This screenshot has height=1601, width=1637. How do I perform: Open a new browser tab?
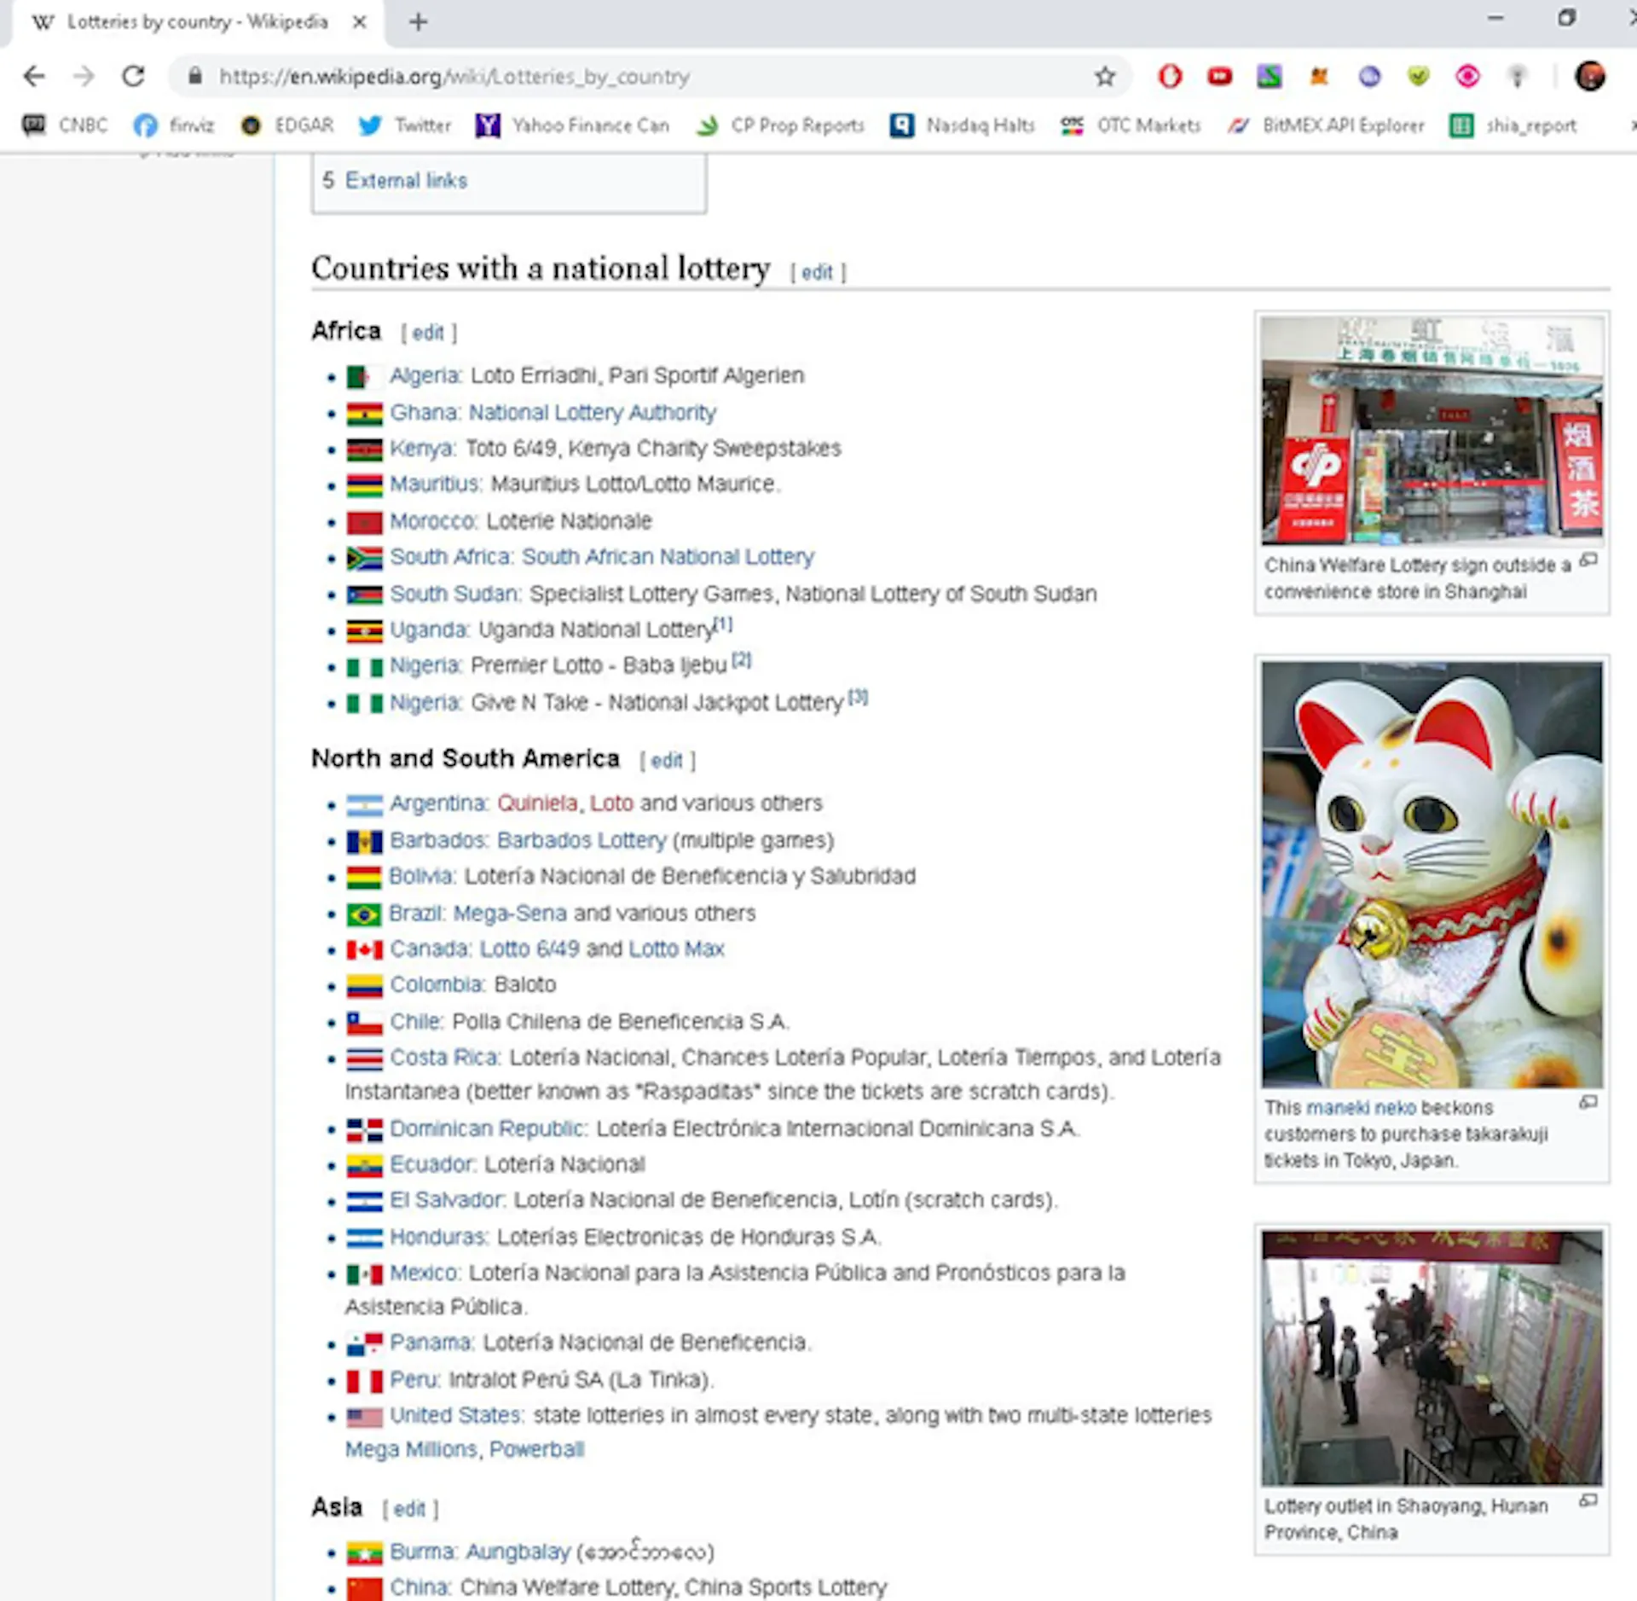tap(418, 22)
